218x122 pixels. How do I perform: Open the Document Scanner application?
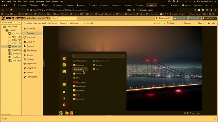coord(101,61)
